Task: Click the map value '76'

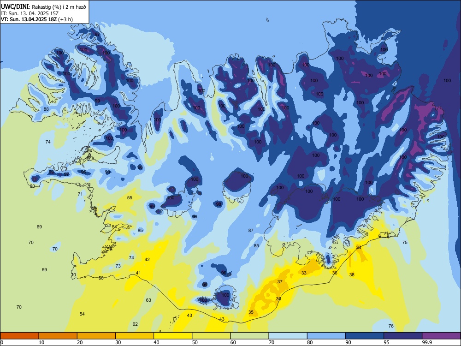Action: point(391,326)
